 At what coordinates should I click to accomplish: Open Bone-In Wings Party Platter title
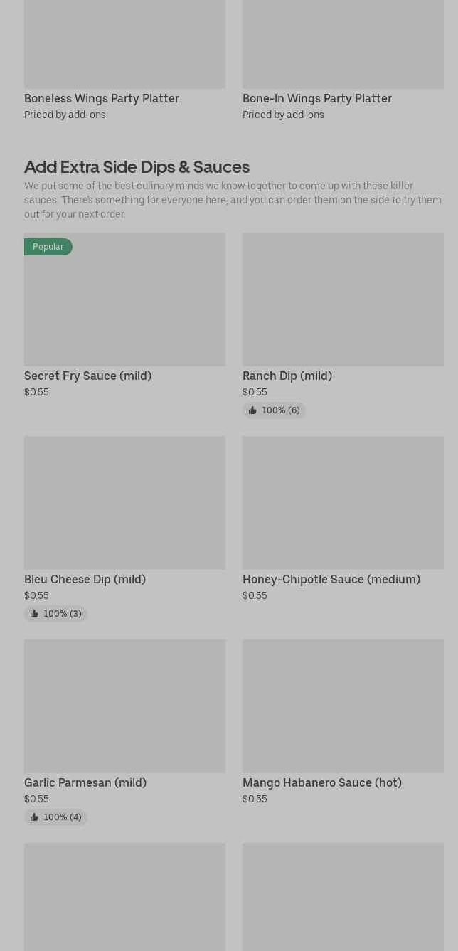(x=317, y=98)
